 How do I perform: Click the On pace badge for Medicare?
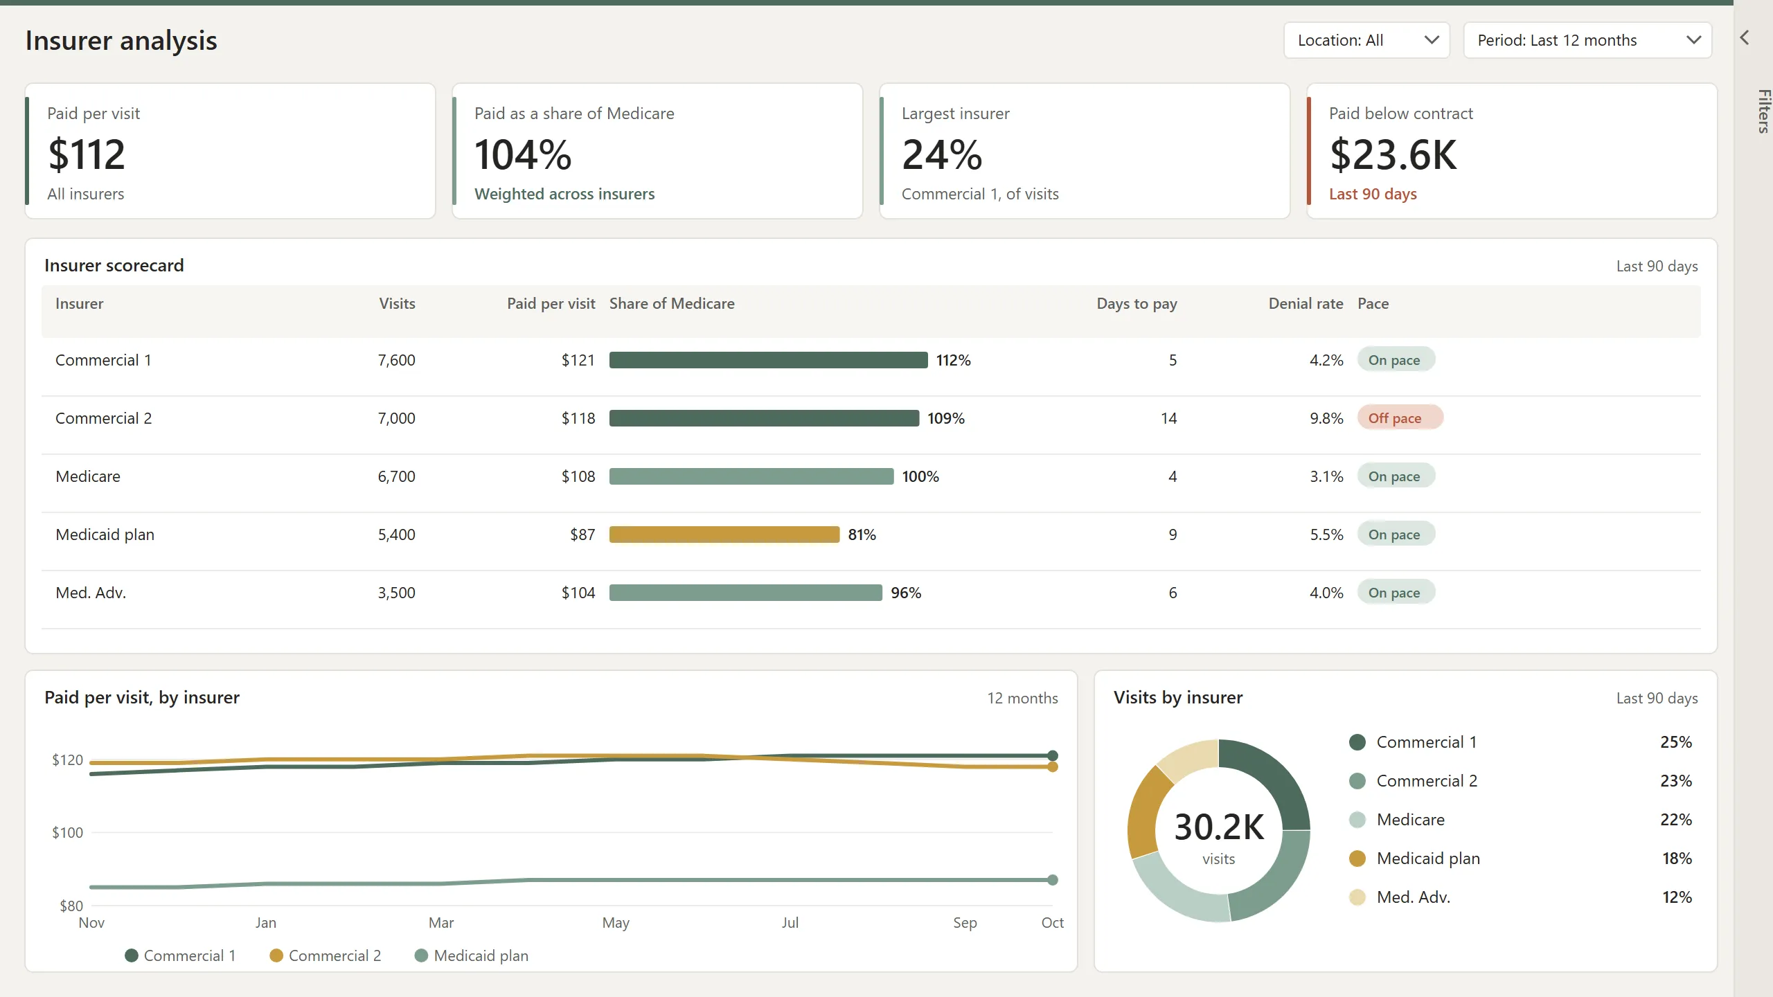pos(1396,476)
